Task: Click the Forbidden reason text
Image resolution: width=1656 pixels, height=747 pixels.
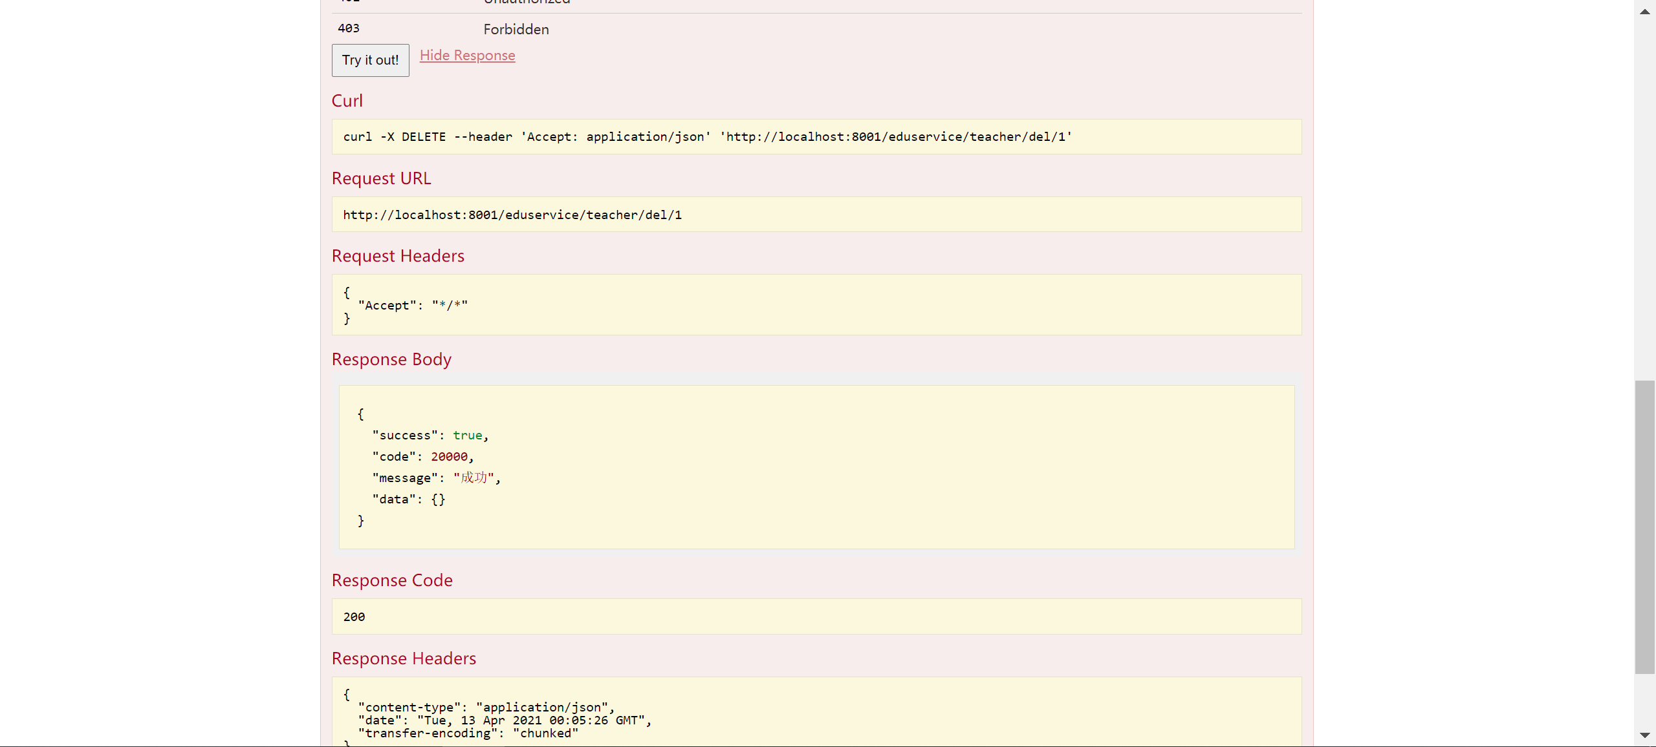Action: click(516, 30)
